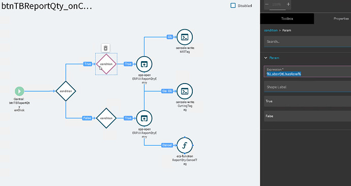
Task: Click the green start event node
Action: 19,91
